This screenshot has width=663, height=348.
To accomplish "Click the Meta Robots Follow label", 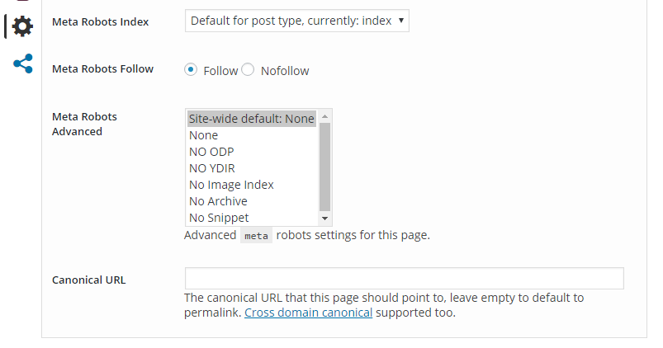I will [x=102, y=68].
